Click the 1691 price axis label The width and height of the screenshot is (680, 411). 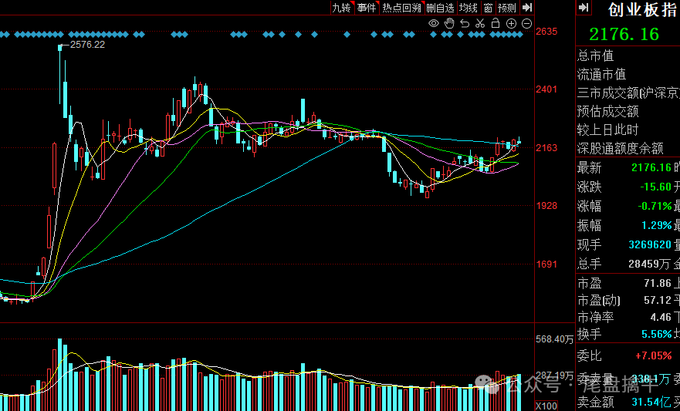tap(547, 264)
